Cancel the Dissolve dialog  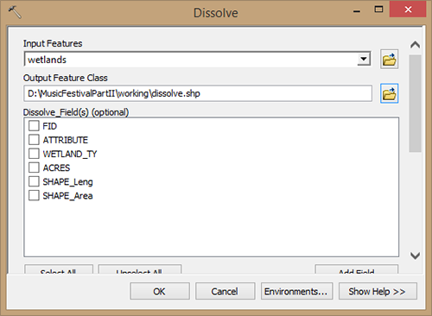(x=225, y=291)
